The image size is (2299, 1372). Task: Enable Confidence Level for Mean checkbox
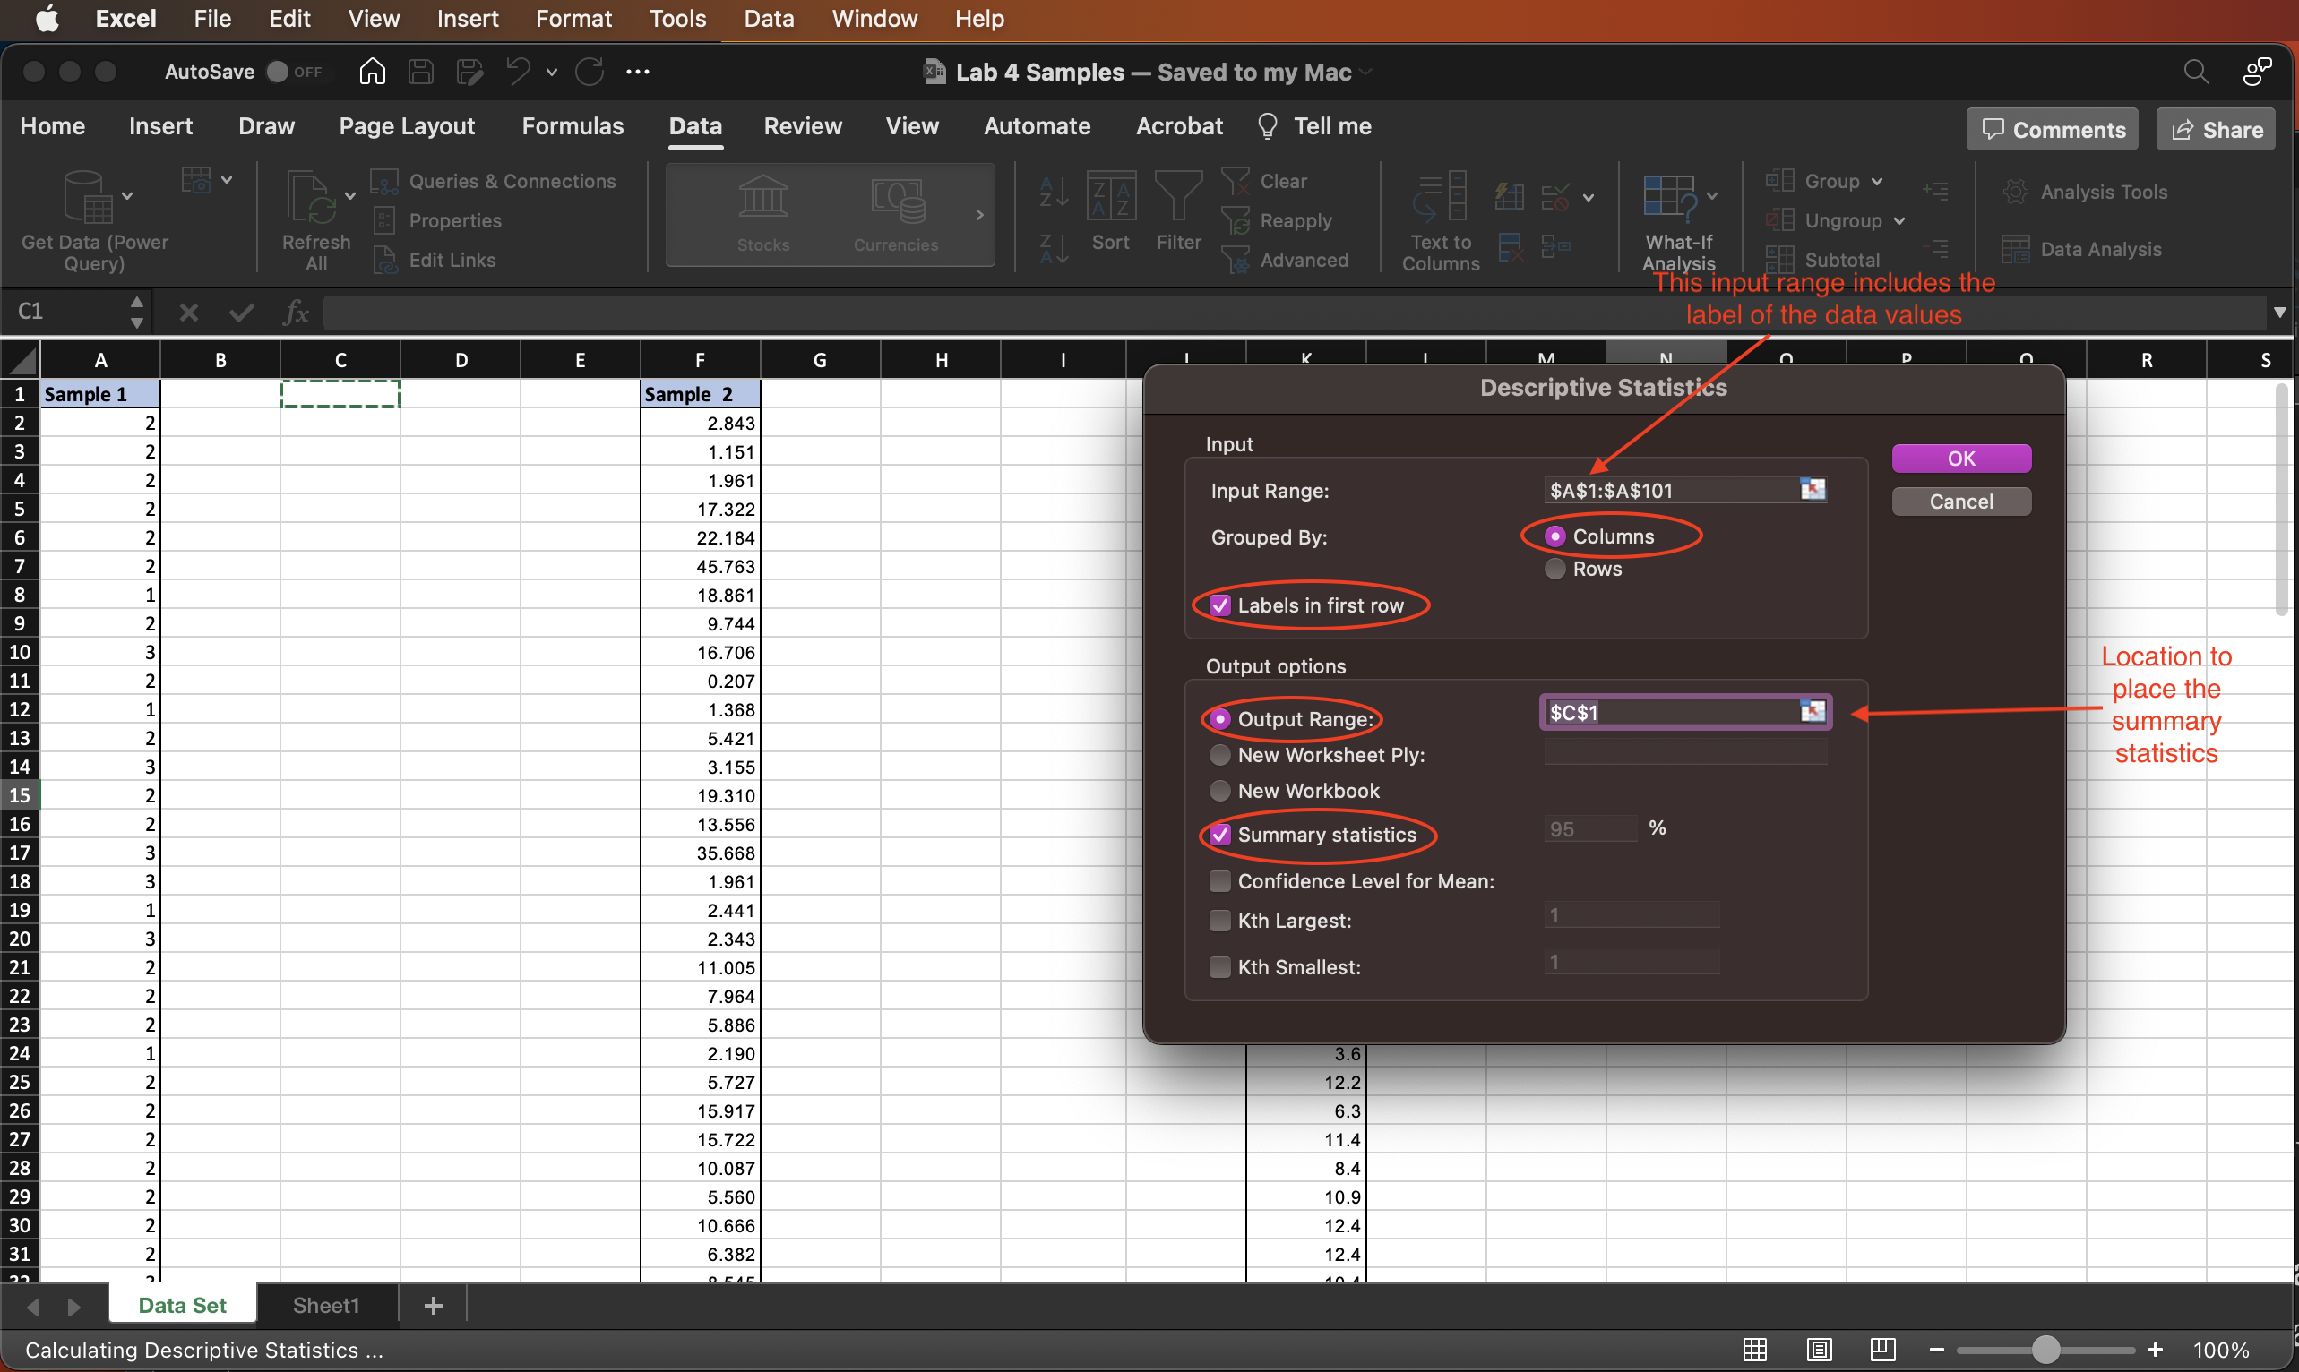click(x=1219, y=881)
